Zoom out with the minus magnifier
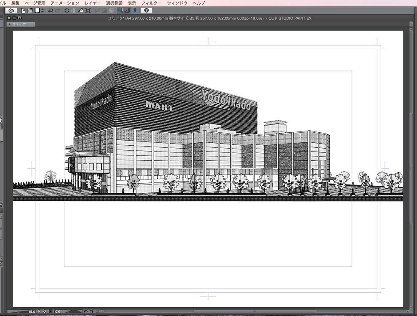This screenshot has width=417, height=316. (x=39, y=311)
